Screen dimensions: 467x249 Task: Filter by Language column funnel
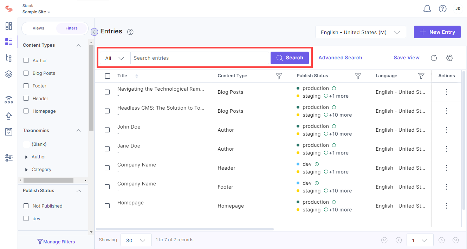pos(421,76)
